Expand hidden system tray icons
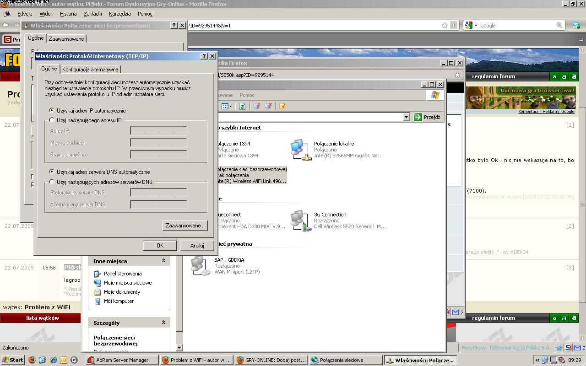The width and height of the screenshot is (586, 366). click(537, 360)
